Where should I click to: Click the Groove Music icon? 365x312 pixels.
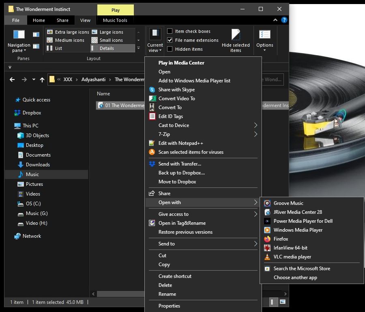tap(267, 203)
